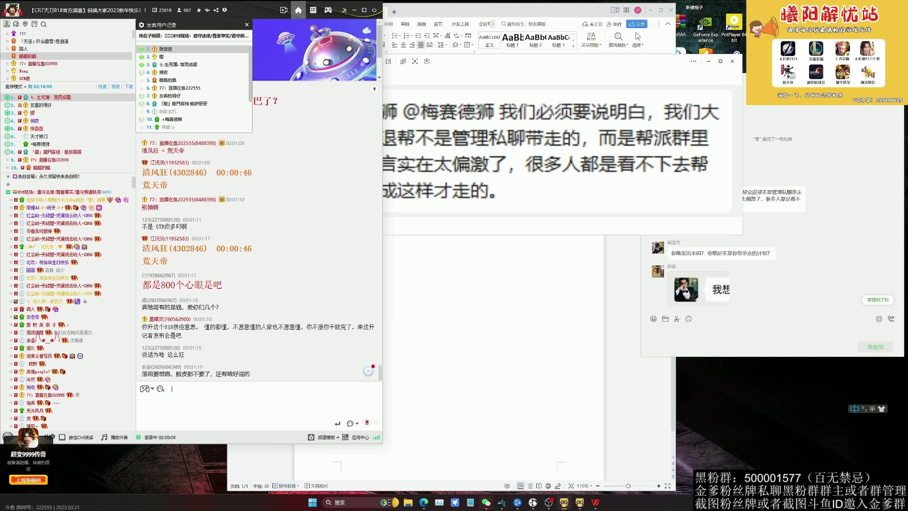Toggle justified alignment in the paragraph group

(x=420, y=44)
